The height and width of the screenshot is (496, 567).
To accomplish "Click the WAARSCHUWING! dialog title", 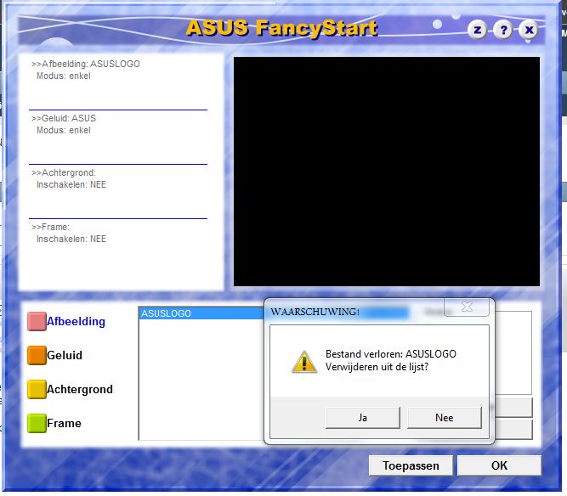I will (315, 312).
